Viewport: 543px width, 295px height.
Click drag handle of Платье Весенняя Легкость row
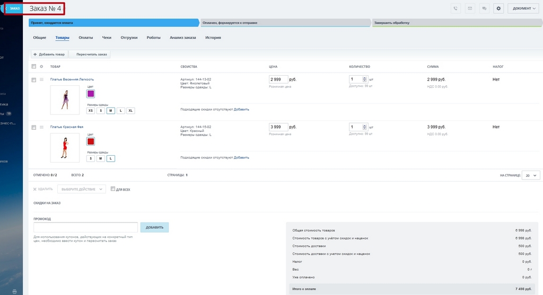coord(41,79)
